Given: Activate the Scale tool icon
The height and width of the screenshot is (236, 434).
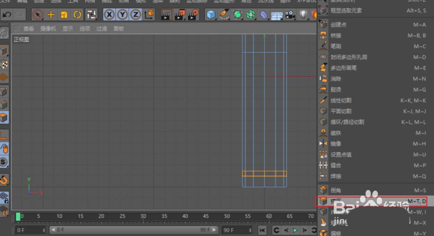Looking at the screenshot, I should click(64, 15).
